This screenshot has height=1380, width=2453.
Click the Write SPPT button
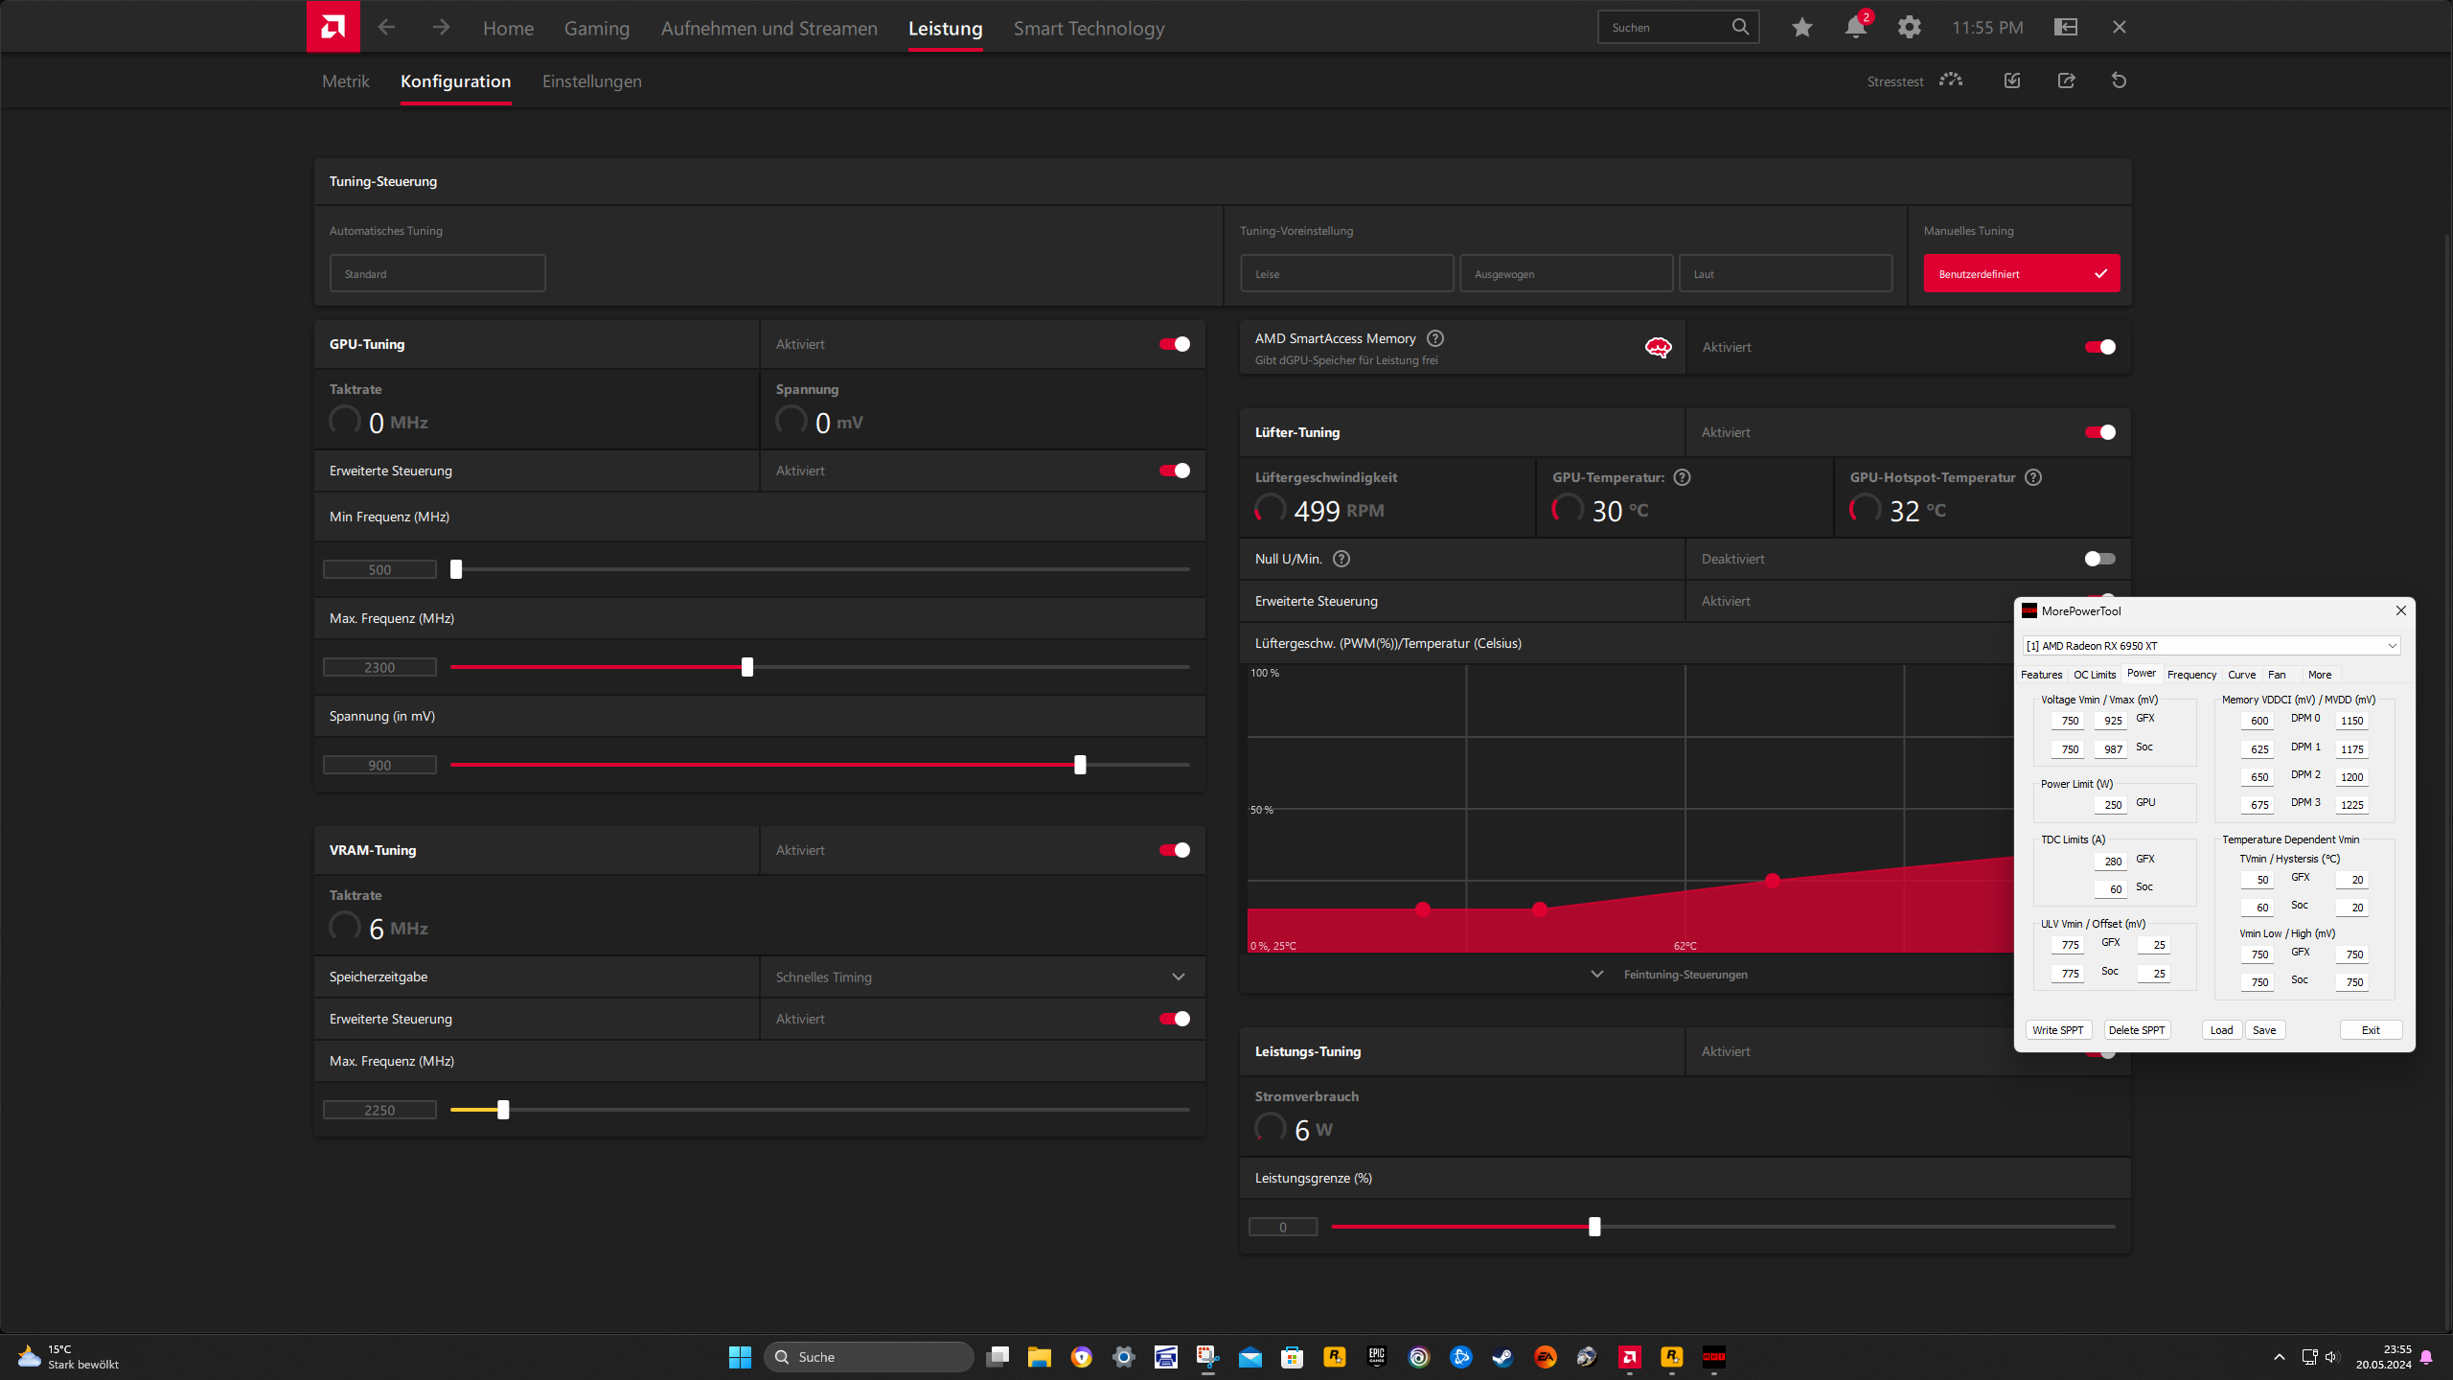pos(2057,1030)
